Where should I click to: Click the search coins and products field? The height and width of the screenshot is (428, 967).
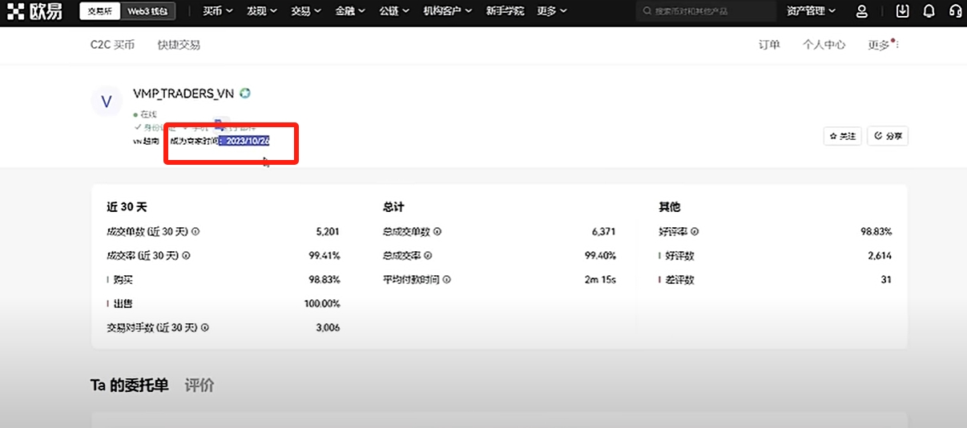(x=706, y=11)
